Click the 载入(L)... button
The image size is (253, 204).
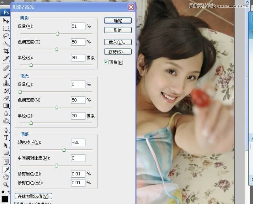pyautogui.click(x=118, y=42)
